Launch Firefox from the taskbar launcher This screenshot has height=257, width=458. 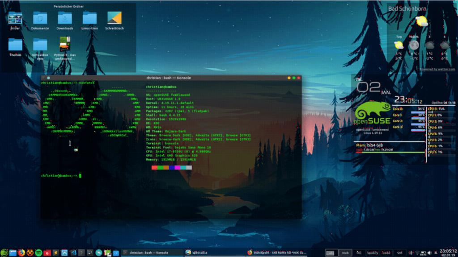point(21,253)
